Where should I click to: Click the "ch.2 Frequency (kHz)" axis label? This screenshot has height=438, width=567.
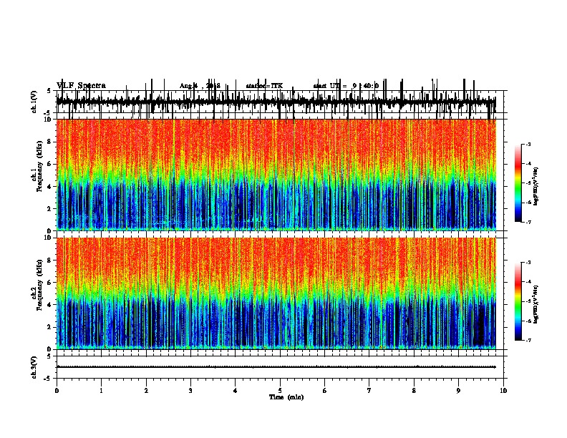tap(37, 285)
